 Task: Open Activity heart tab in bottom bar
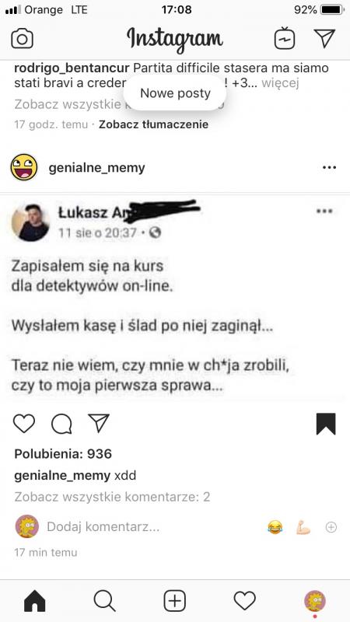[x=244, y=601]
